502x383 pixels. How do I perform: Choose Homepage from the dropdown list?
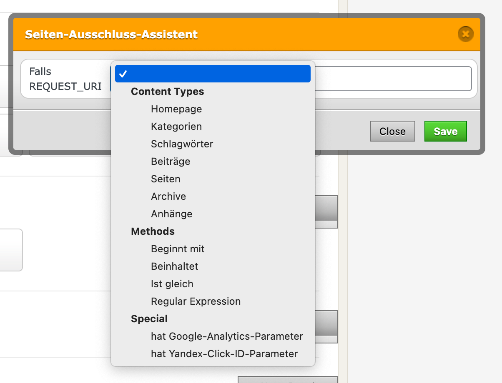tap(176, 109)
